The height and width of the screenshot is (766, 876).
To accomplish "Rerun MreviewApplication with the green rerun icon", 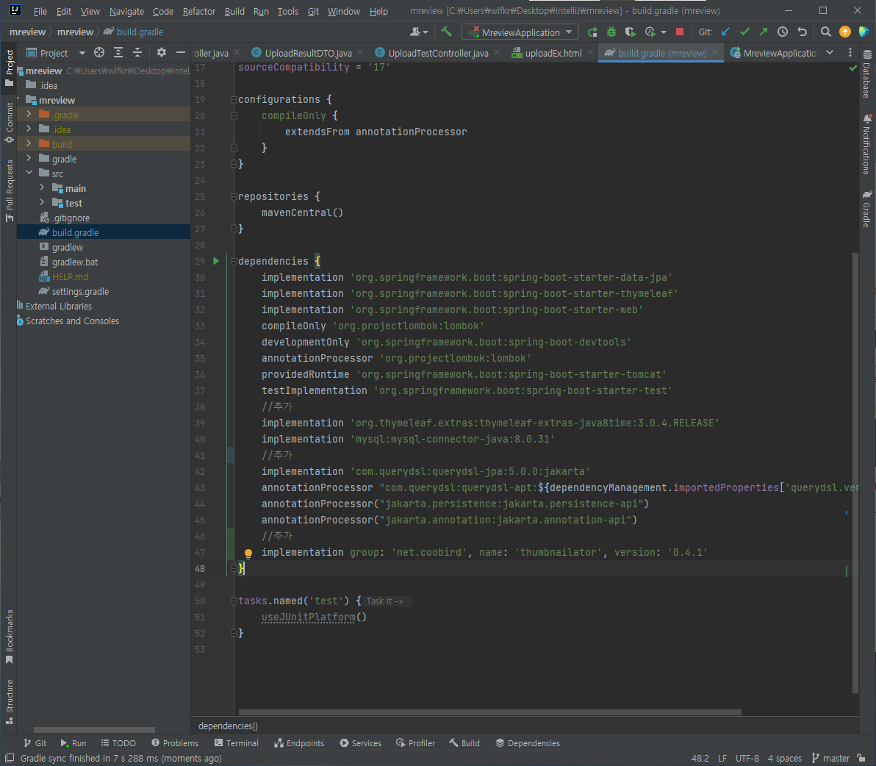I will point(593,32).
